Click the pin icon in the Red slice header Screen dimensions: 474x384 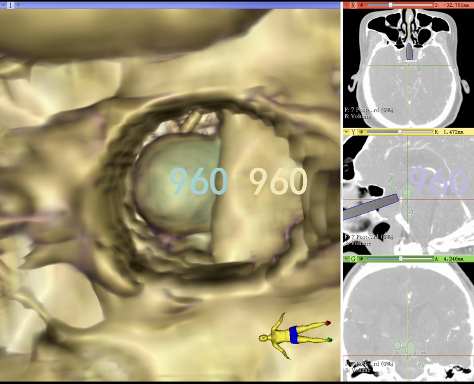click(346, 5)
